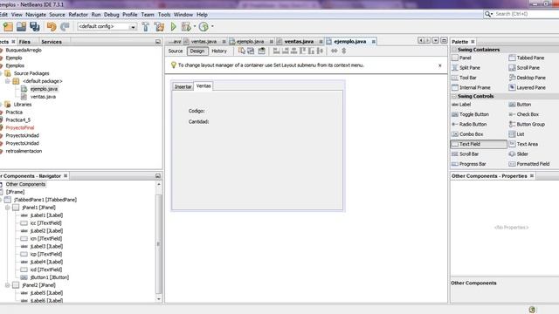The height and width of the screenshot is (314, 559).
Task: Open Profile Project dropdown arrow
Action: pyautogui.click(x=212, y=26)
